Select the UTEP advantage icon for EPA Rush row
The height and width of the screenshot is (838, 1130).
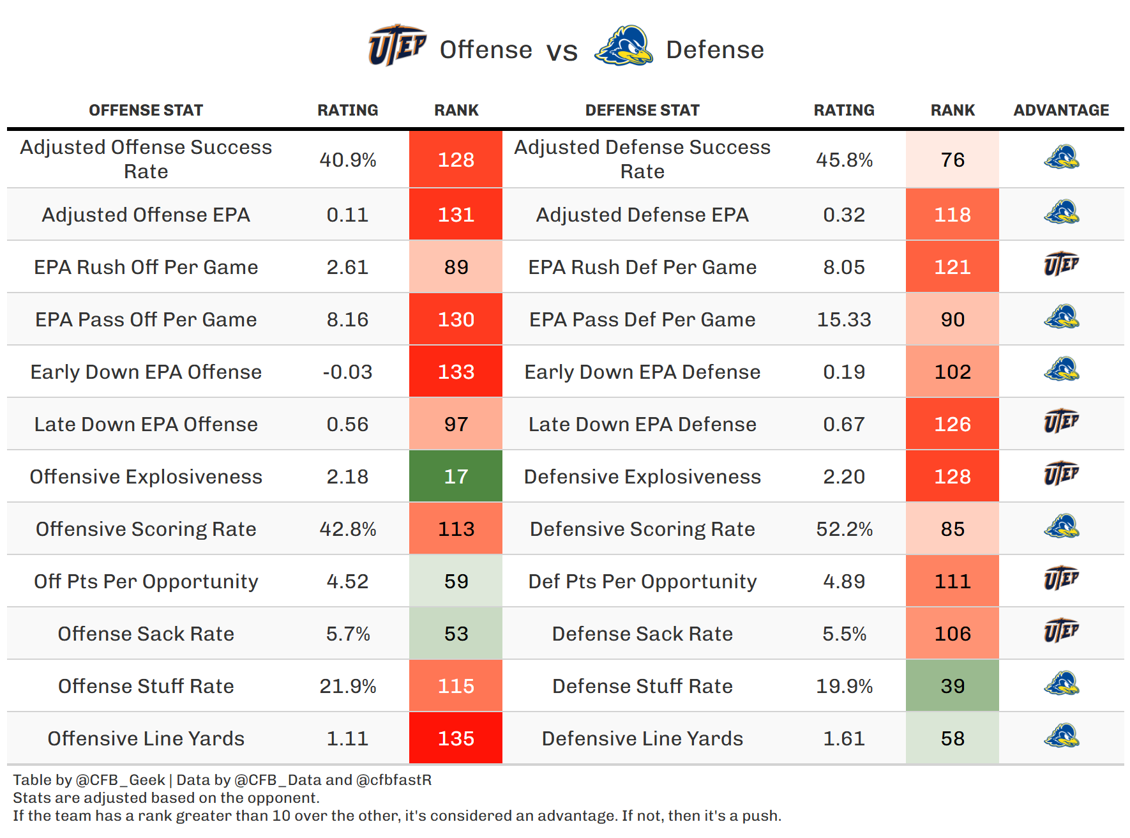1061,264
